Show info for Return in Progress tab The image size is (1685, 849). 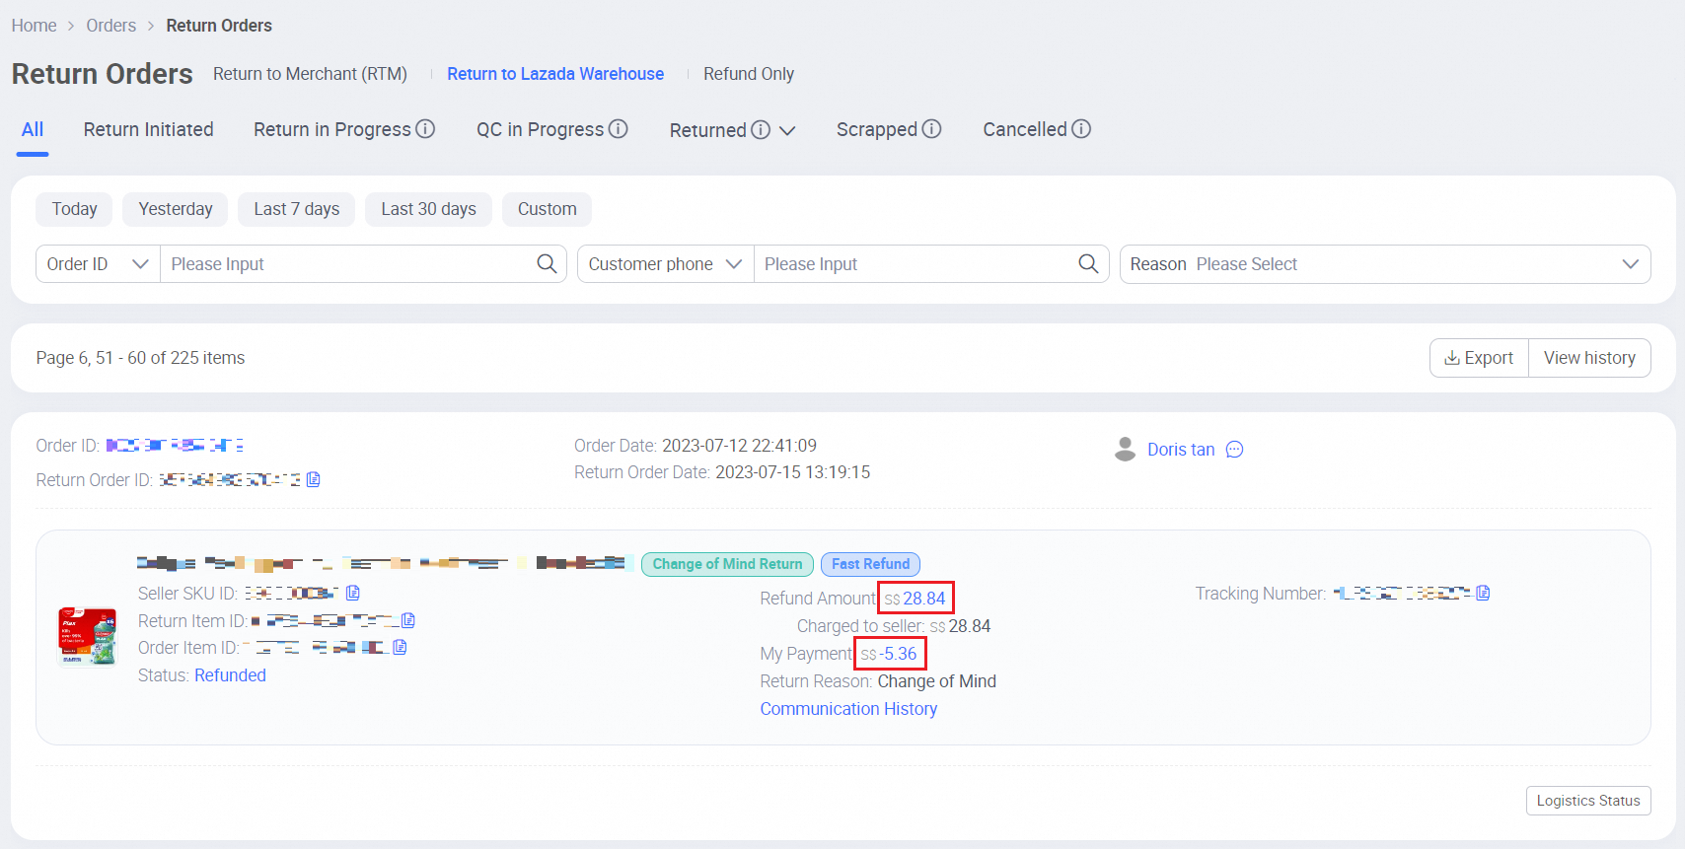click(425, 129)
